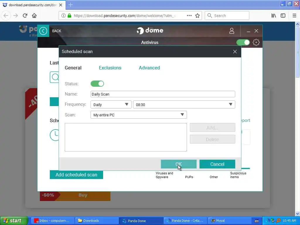
Task: Turn off the Antivirus protection toggle
Action: [243, 42]
